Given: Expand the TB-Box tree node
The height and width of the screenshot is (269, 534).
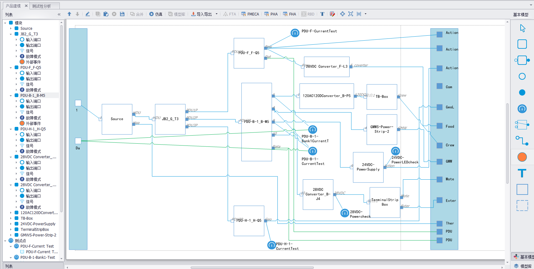Looking at the screenshot, I should point(11,218).
